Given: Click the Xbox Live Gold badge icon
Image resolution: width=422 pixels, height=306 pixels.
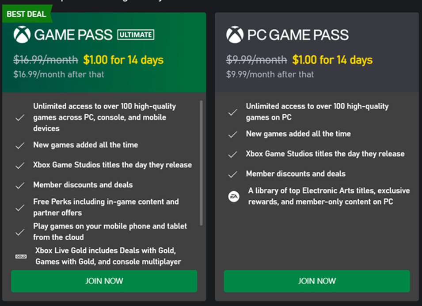Looking at the screenshot, I should [21, 256].
